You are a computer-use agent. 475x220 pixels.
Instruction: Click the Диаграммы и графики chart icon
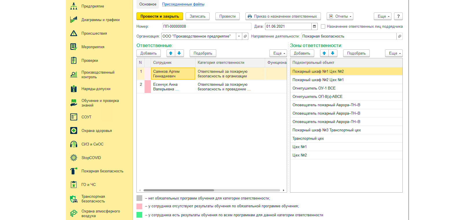(74, 20)
